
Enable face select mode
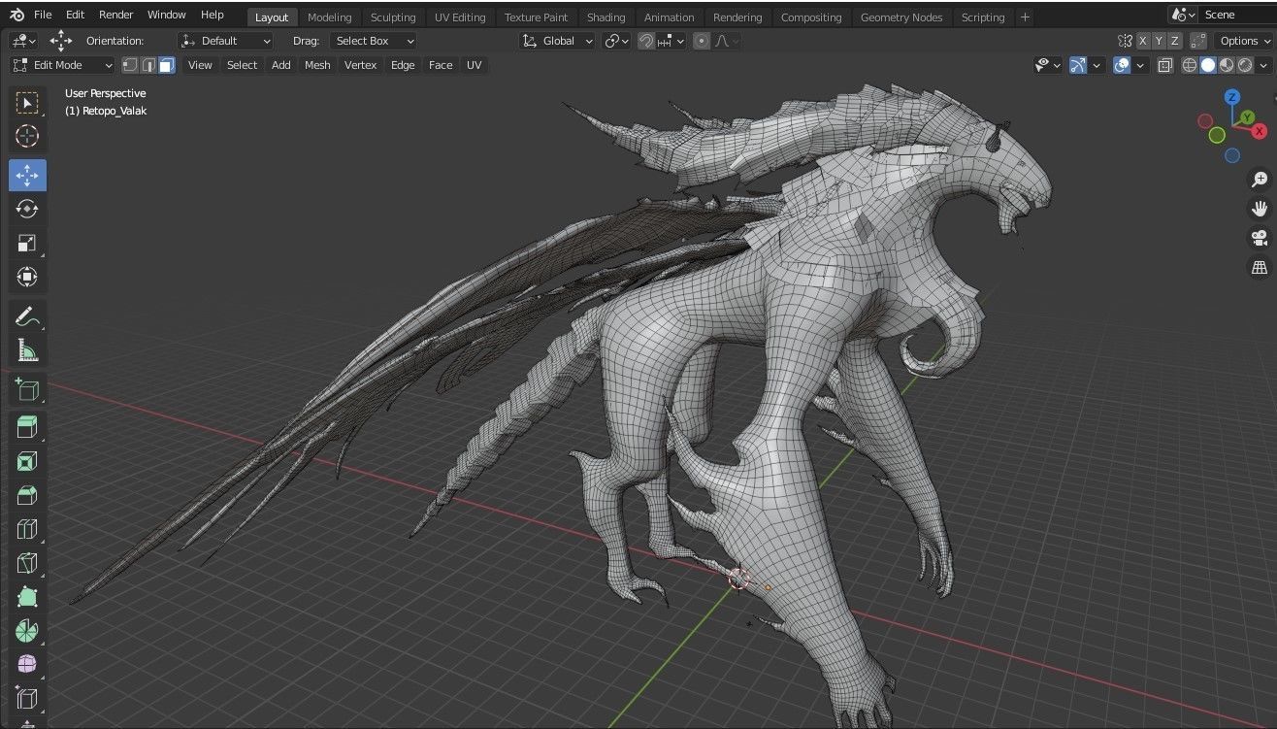tap(166, 65)
